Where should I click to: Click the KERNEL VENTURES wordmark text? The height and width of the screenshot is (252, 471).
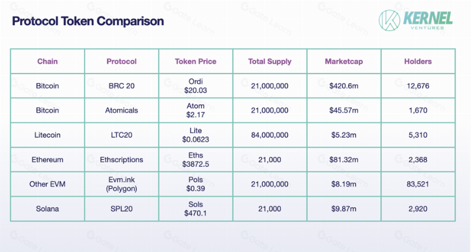pyautogui.click(x=428, y=21)
